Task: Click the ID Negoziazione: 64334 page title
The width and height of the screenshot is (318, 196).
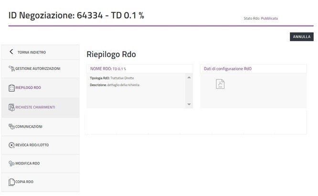Action: [x=76, y=15]
